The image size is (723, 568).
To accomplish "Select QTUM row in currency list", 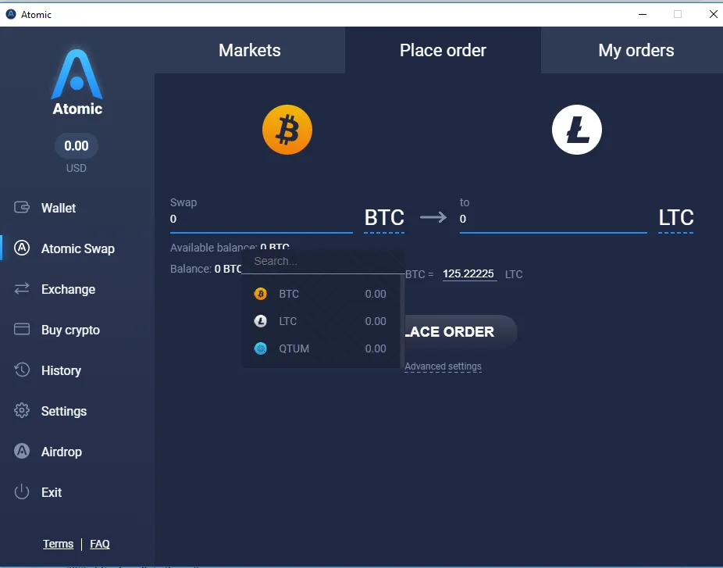I will click(321, 348).
